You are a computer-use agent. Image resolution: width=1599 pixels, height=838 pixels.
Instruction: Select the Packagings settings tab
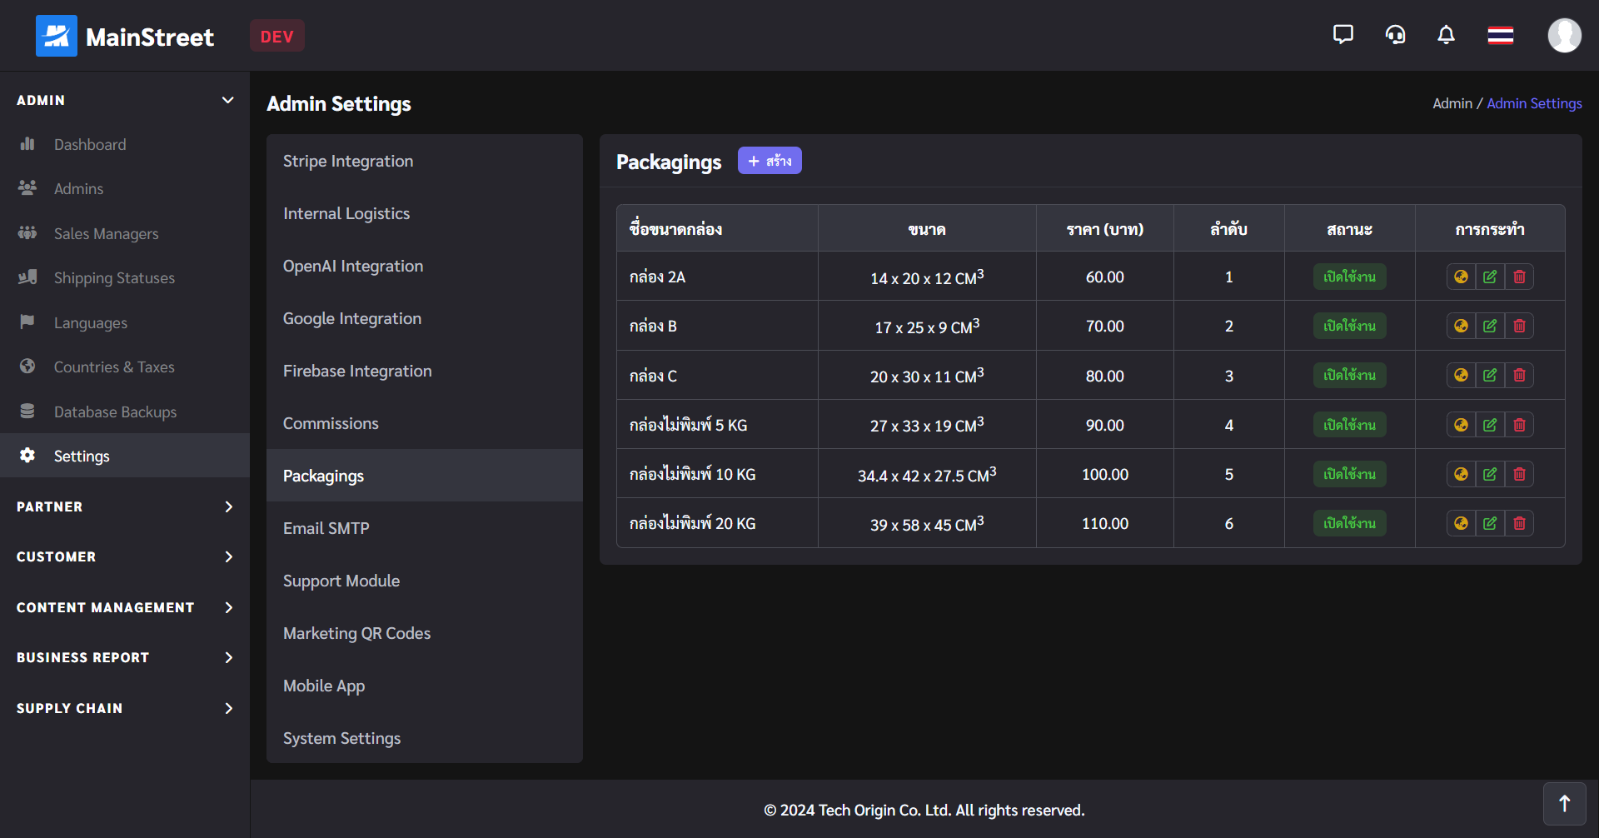click(425, 476)
